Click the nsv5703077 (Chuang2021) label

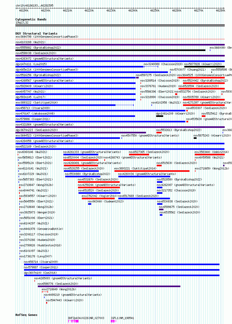click(188, 70)
